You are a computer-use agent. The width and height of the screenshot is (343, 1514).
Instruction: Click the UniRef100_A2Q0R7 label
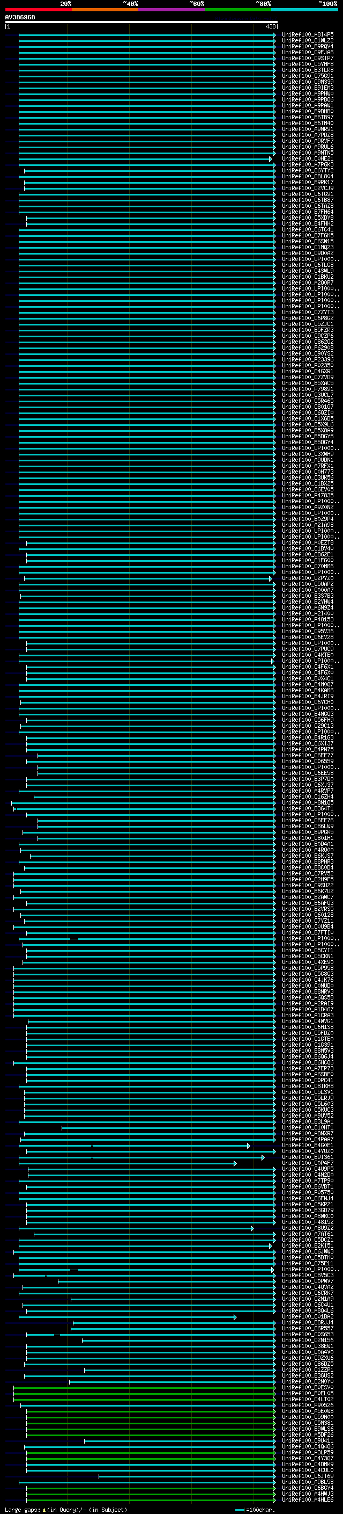pos(307,282)
